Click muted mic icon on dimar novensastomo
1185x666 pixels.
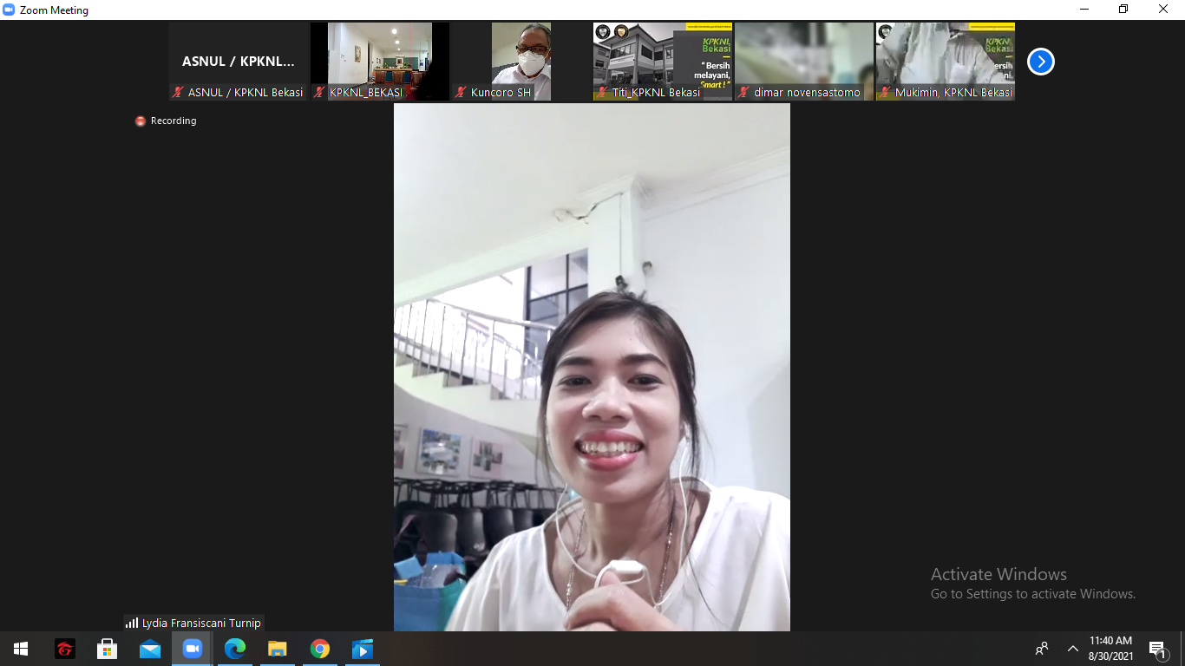coord(743,92)
